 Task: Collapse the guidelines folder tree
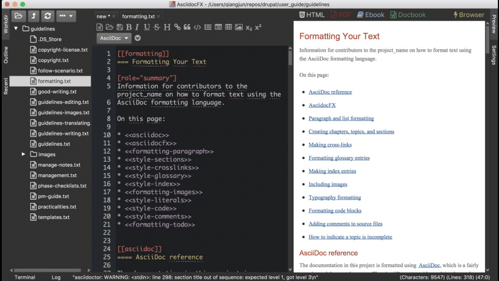17,29
